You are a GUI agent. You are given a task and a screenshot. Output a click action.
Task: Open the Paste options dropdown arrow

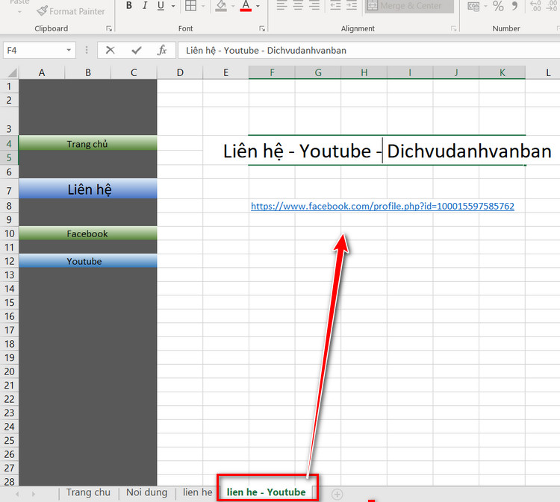click(19, 12)
